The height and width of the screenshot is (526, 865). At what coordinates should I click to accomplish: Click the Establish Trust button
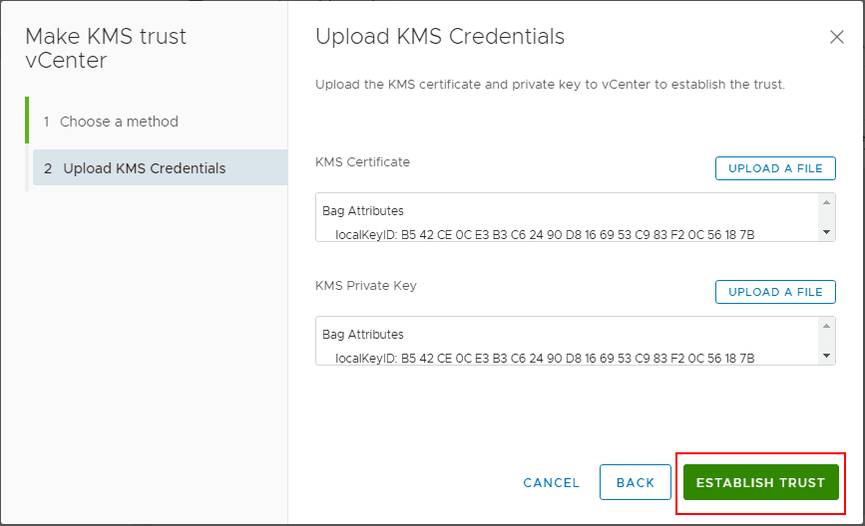point(760,482)
